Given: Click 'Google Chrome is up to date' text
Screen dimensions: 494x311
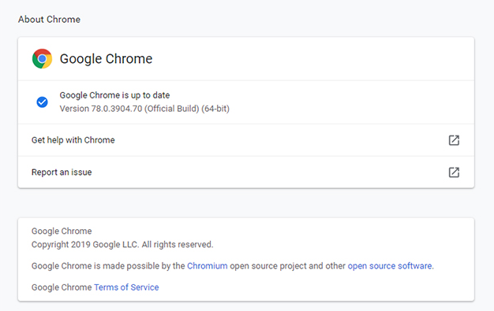Looking at the screenshot, I should pos(114,95).
